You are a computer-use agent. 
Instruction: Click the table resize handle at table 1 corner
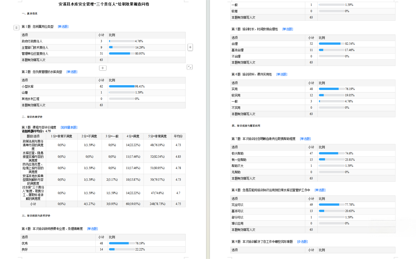[190, 67]
